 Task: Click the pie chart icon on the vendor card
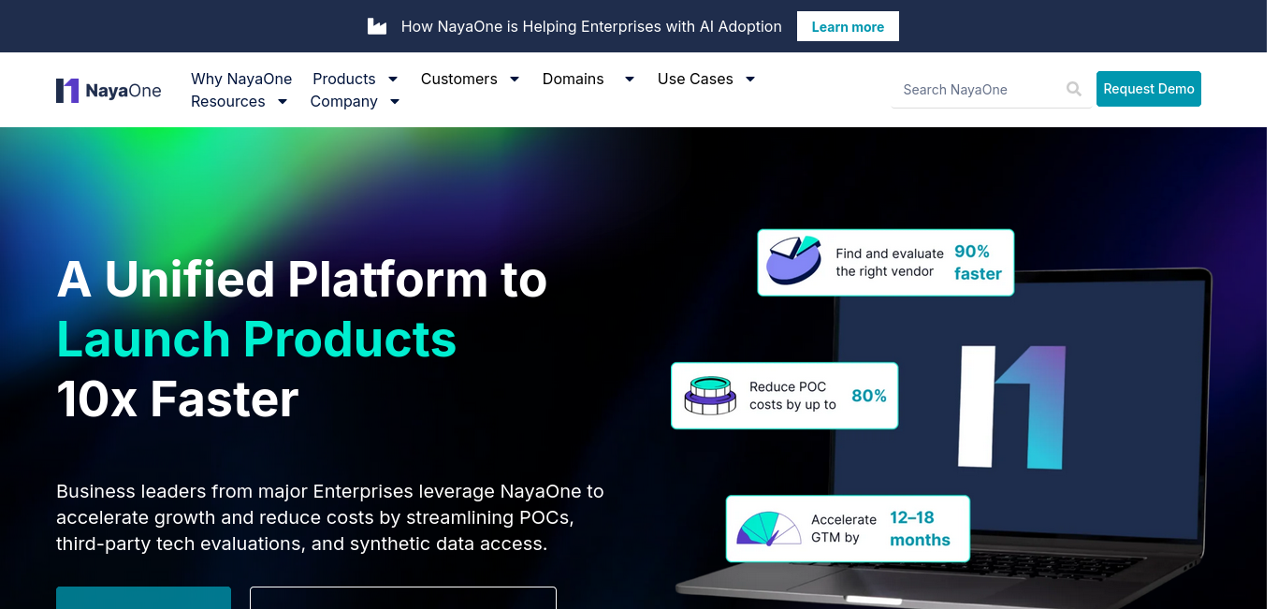794,260
